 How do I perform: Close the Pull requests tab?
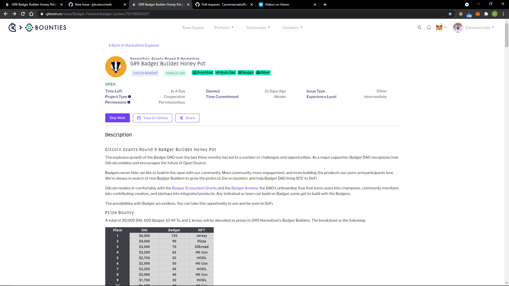click(x=252, y=5)
